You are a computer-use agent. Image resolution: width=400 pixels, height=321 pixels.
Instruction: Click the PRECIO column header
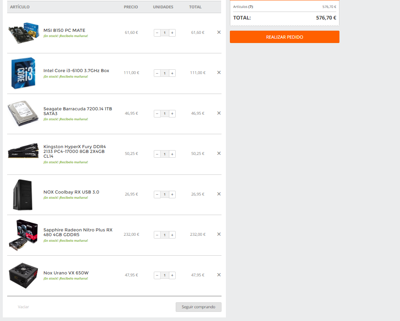click(x=131, y=7)
